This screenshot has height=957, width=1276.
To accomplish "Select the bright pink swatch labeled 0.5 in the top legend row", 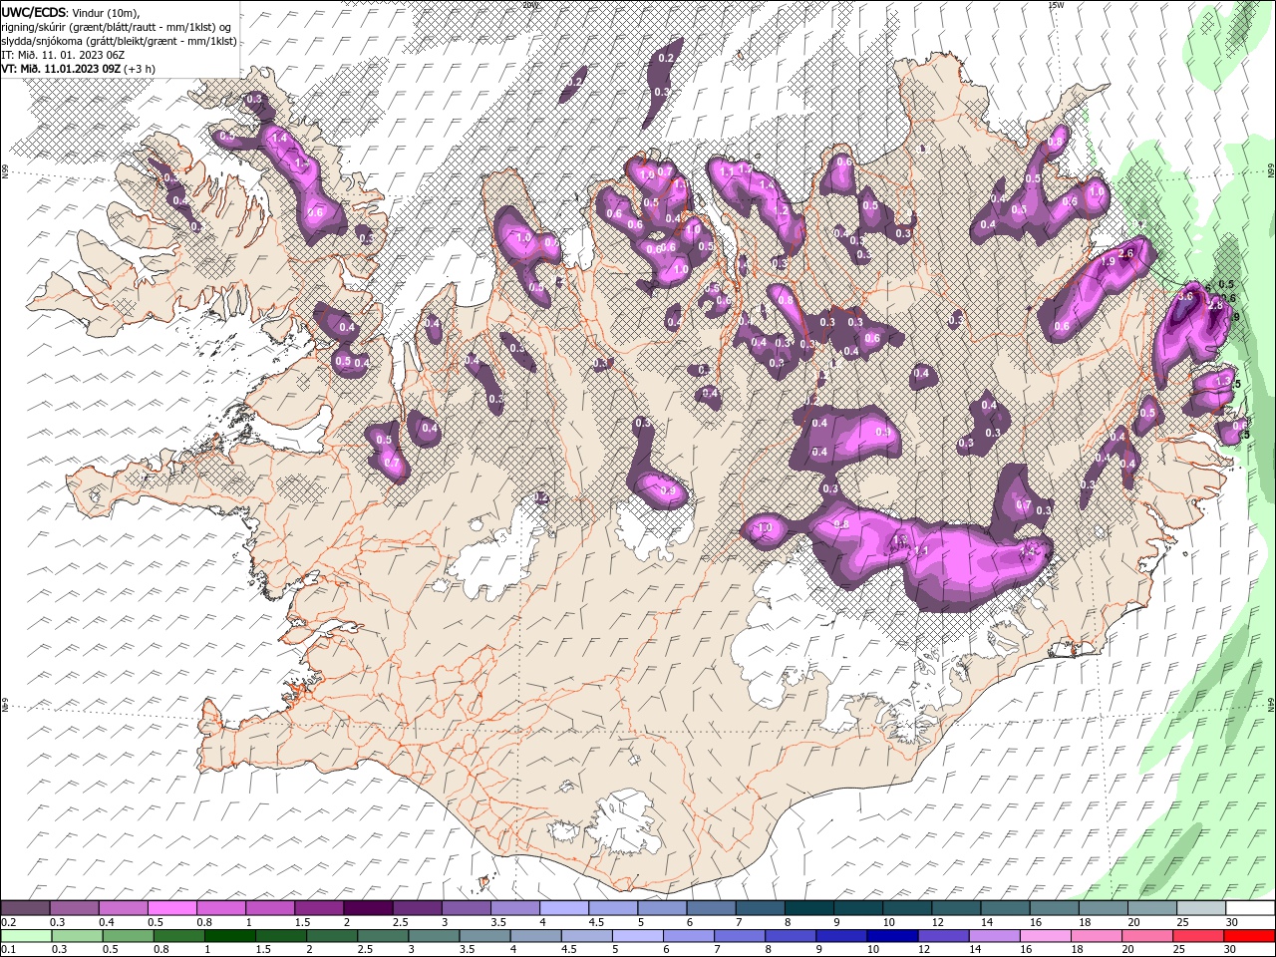I will [x=172, y=907].
